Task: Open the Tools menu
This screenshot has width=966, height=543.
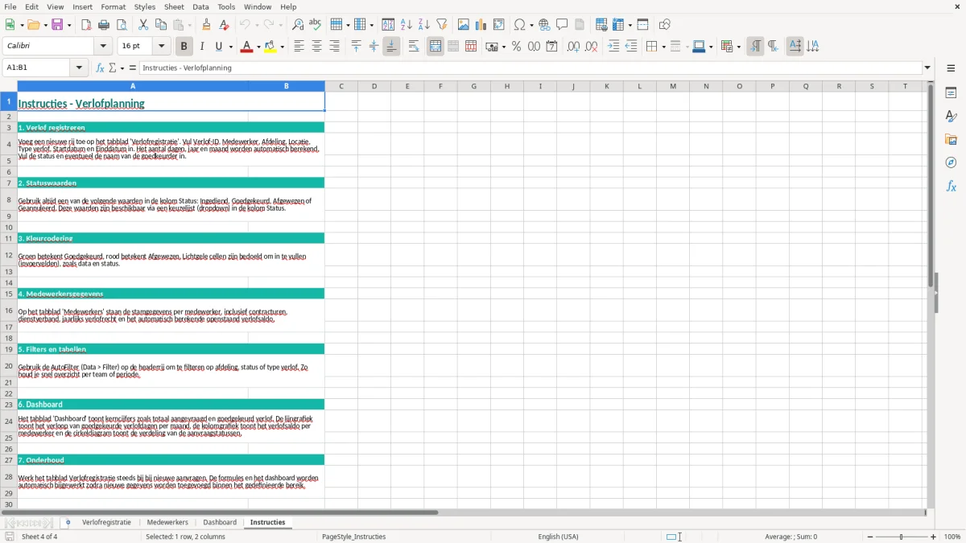Action: point(226,6)
